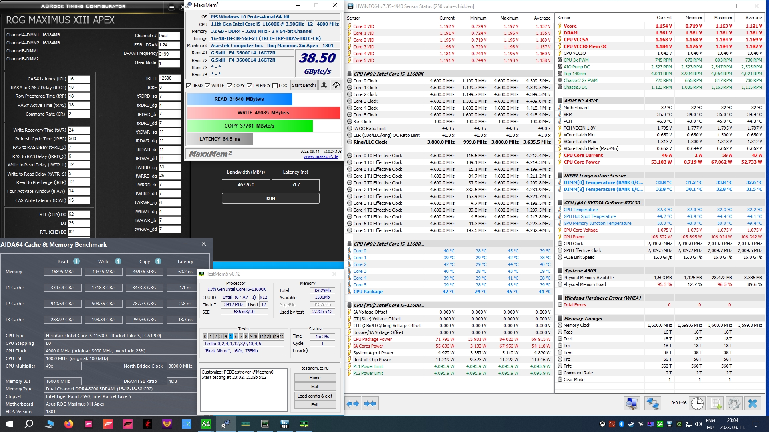Click the Bluetooth tray icon
769x432 pixels.
tap(622, 424)
